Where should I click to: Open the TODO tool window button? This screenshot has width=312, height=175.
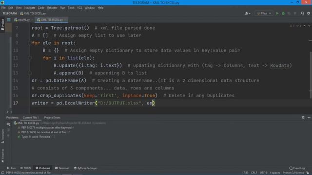[x=25, y=168]
